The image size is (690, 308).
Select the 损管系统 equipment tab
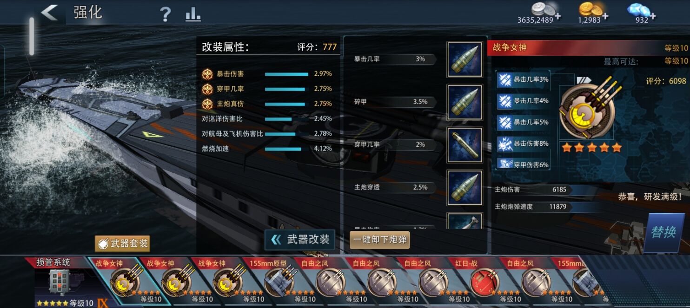(x=58, y=282)
